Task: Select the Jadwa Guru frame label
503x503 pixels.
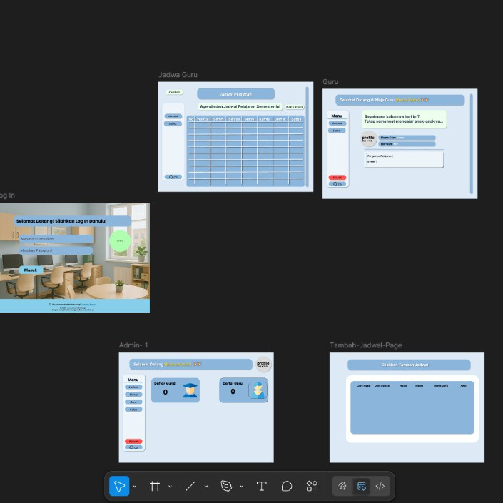Action: (x=178, y=75)
